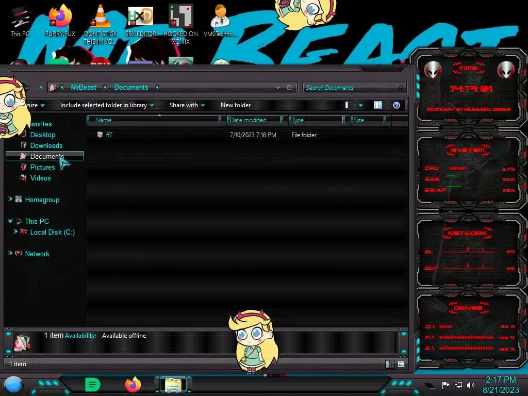Click the refresh icon in address bar
This screenshot has height=396, width=528.
(289, 88)
